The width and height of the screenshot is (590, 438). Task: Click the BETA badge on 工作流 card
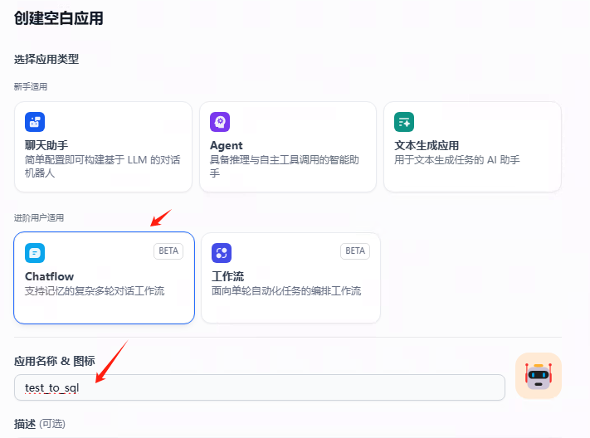(355, 251)
